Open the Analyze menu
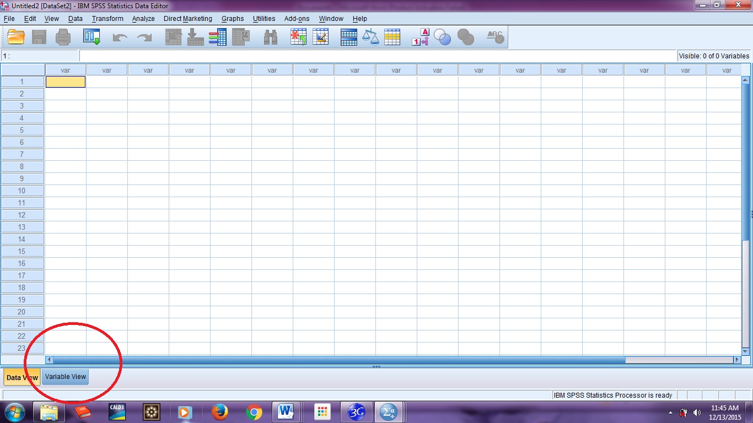The width and height of the screenshot is (753, 423). tap(143, 19)
